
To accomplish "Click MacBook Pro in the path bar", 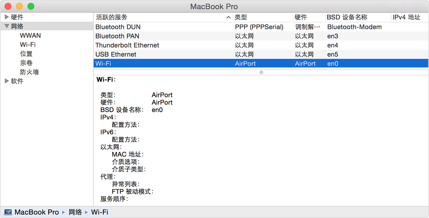I will click(37, 212).
